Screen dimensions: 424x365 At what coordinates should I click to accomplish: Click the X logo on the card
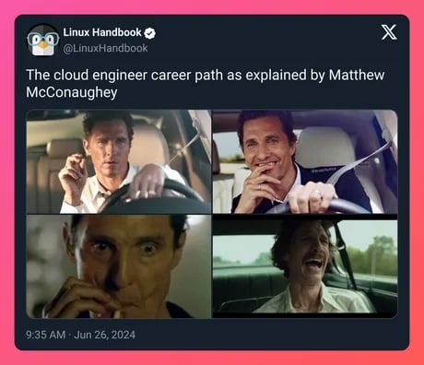(389, 32)
